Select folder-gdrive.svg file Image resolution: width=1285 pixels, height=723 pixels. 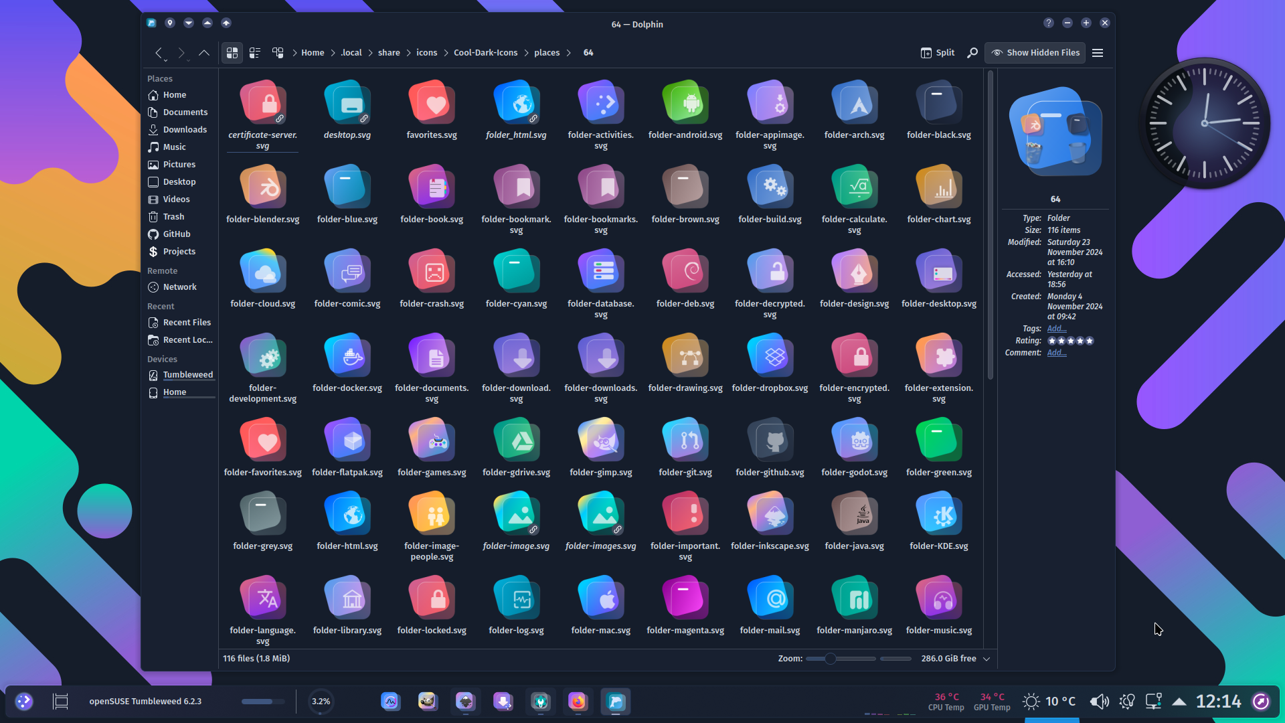(x=516, y=448)
